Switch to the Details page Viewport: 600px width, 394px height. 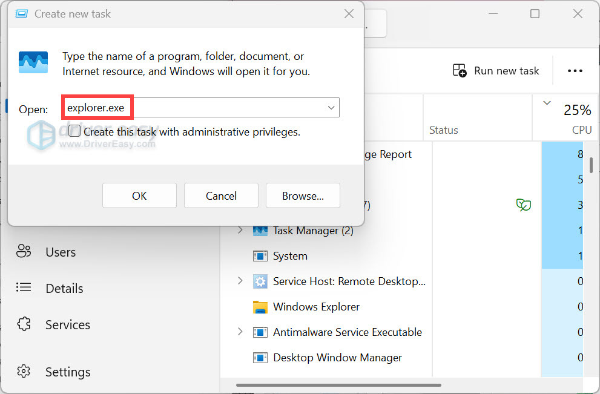(64, 289)
